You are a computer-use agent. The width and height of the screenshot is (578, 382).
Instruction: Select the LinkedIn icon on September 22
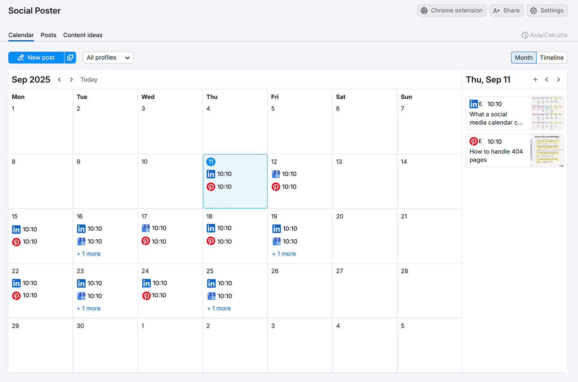[x=16, y=283]
